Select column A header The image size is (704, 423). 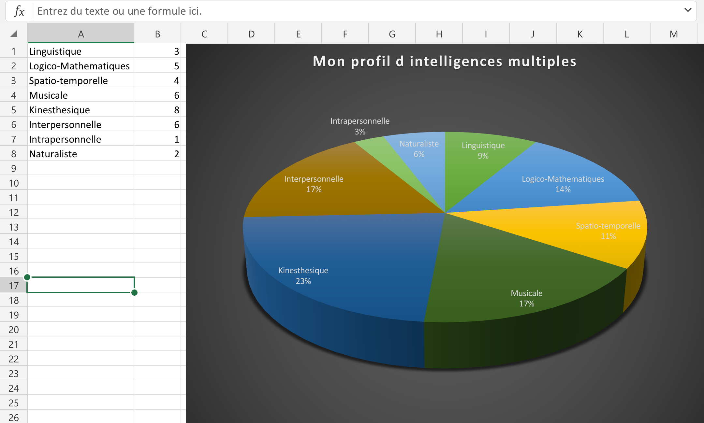(80, 33)
